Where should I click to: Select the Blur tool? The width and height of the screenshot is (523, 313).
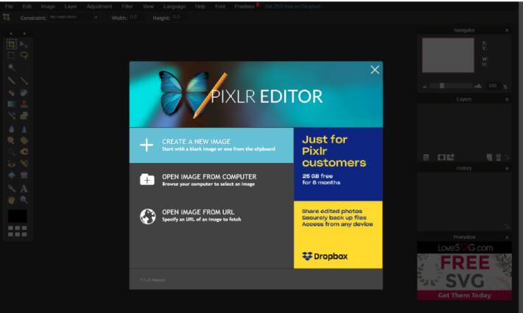click(x=11, y=129)
